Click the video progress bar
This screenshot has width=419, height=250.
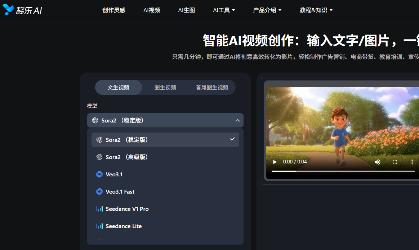343,171
